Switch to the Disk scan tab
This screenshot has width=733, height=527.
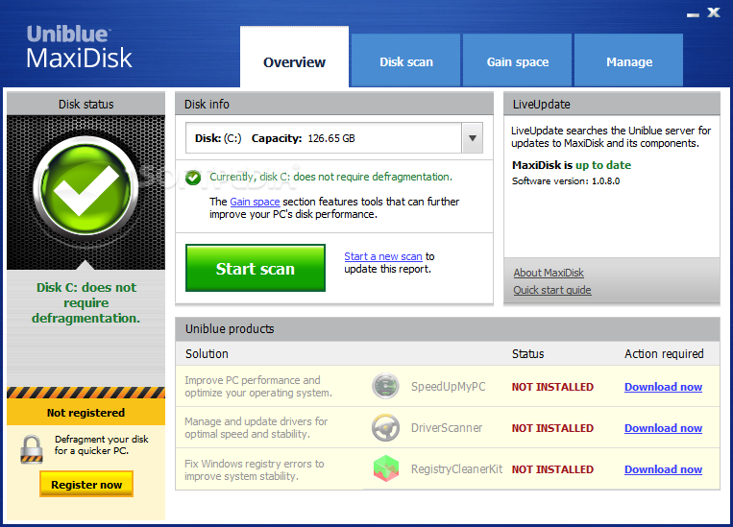tap(405, 60)
